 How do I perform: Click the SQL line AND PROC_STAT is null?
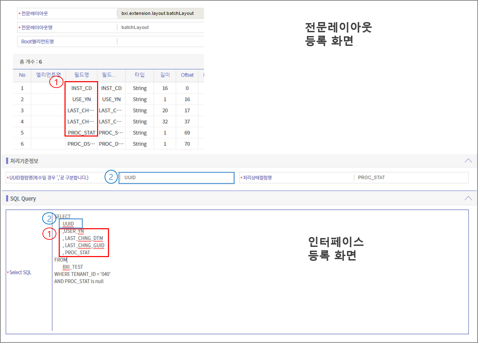79,281
